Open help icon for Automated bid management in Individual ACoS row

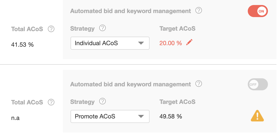199,11
